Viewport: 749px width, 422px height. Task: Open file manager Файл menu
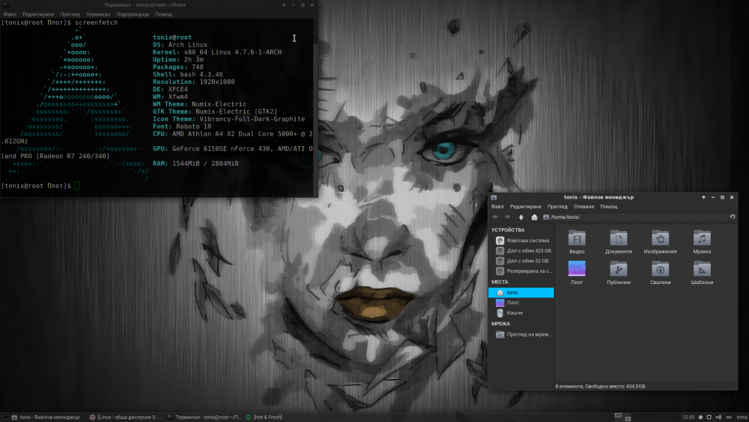(x=497, y=206)
